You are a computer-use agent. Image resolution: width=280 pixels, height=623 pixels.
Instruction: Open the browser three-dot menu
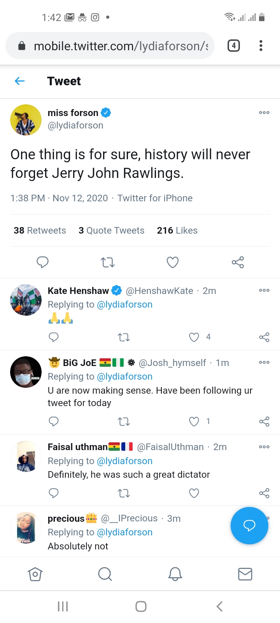point(261,46)
